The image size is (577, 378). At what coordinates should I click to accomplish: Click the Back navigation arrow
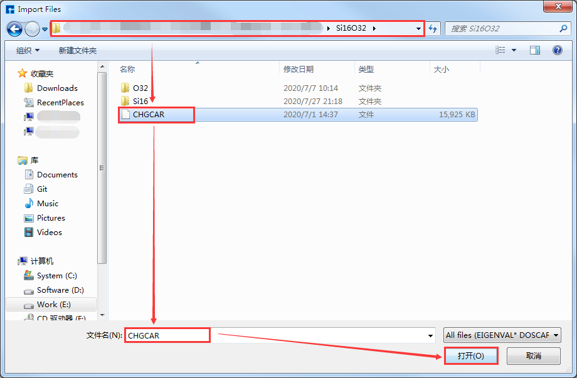pos(15,29)
